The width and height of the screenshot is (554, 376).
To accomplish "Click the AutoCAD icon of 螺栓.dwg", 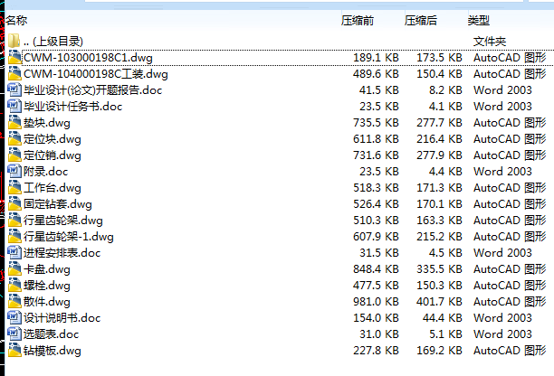I will pos(14,285).
